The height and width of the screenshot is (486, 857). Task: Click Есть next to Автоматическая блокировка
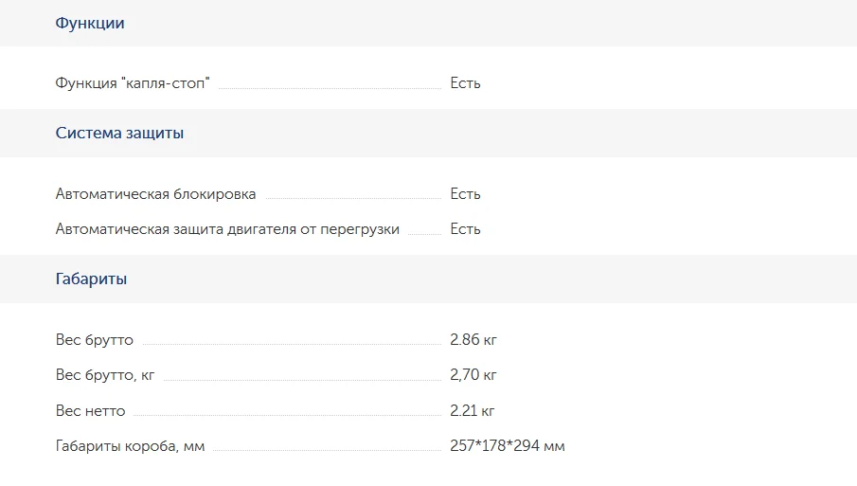pos(465,194)
